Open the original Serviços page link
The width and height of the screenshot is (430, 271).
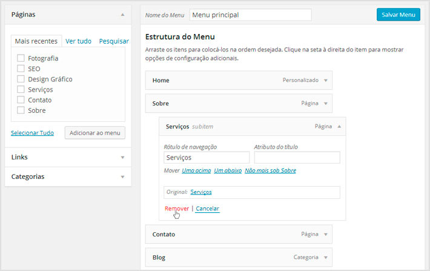pyautogui.click(x=201, y=192)
